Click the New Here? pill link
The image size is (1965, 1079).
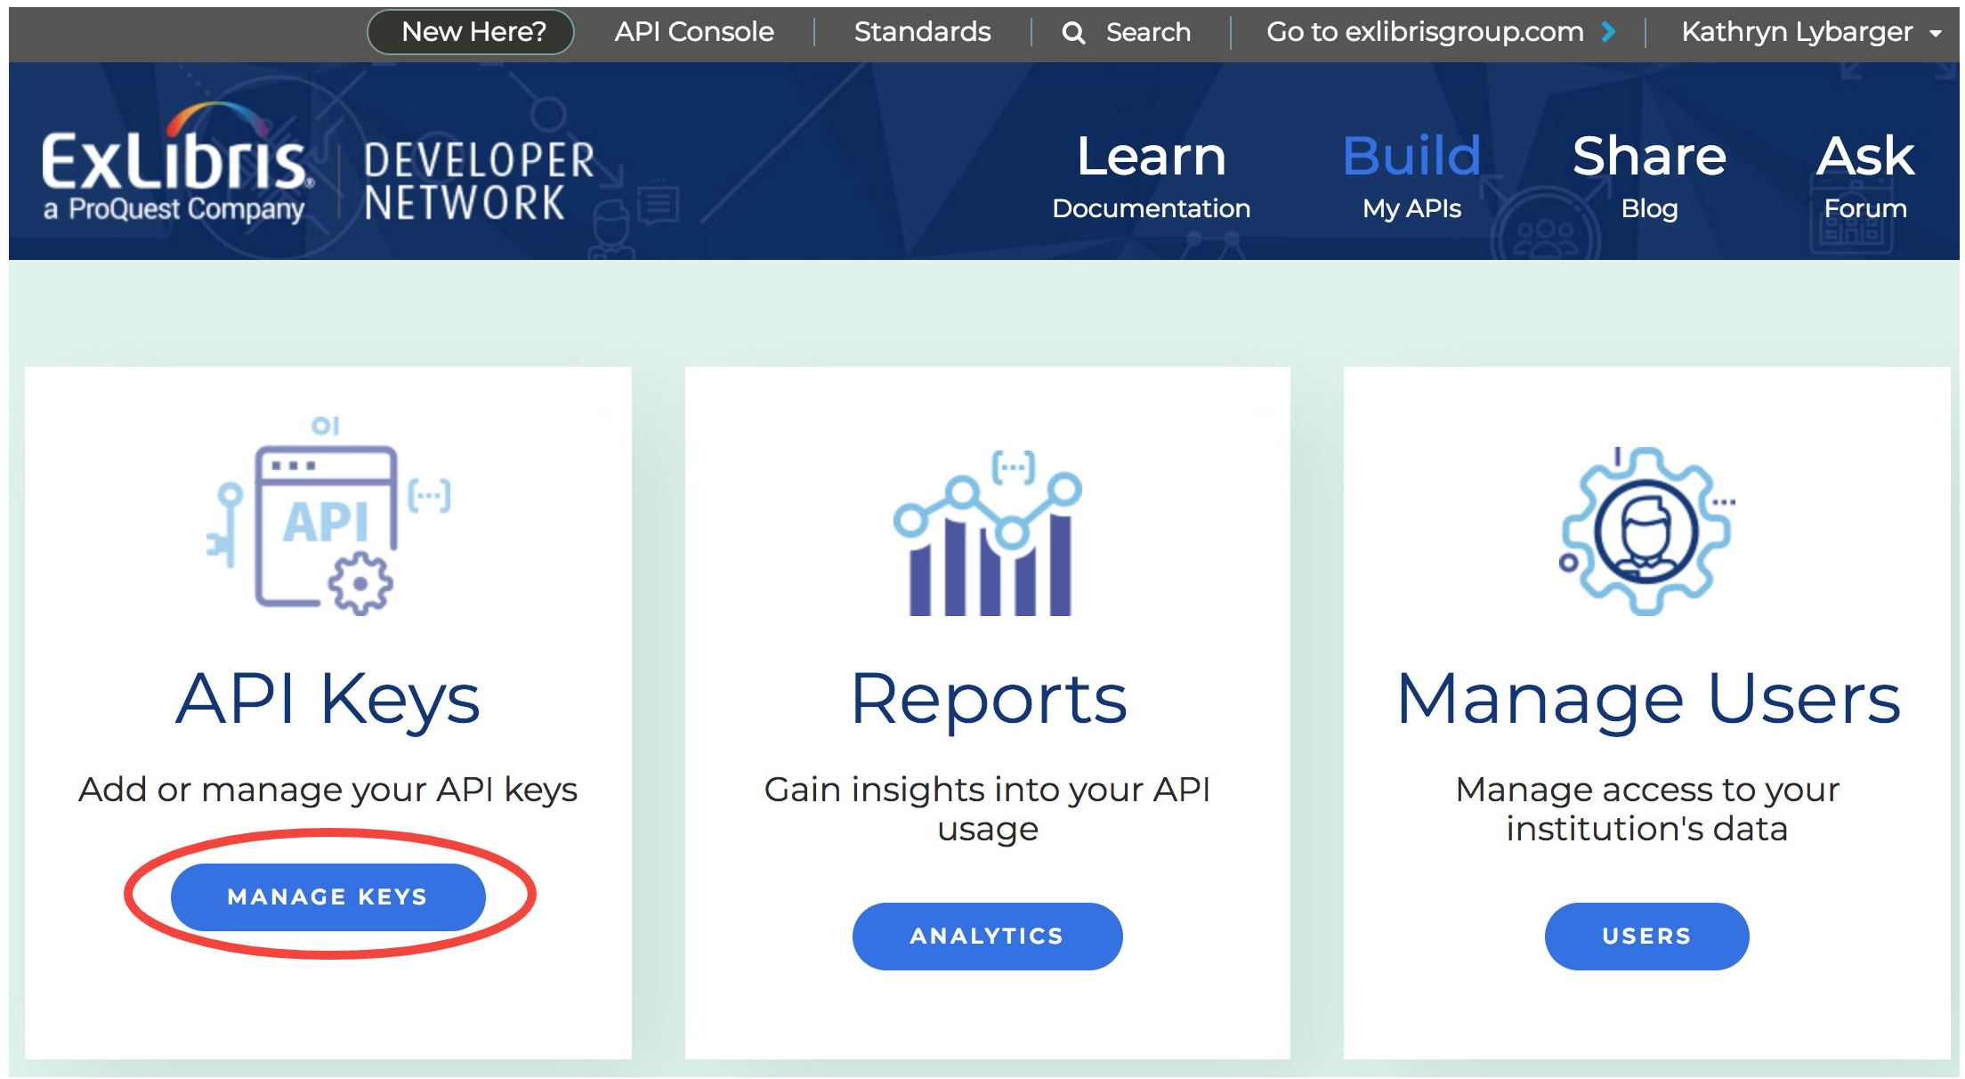pos(471,32)
